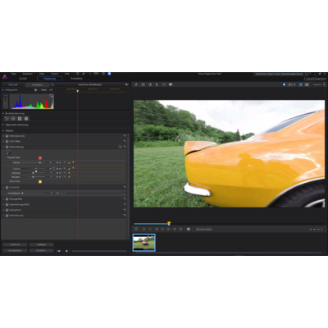
Task: Click the Zurück button
Action: coord(23,79)
